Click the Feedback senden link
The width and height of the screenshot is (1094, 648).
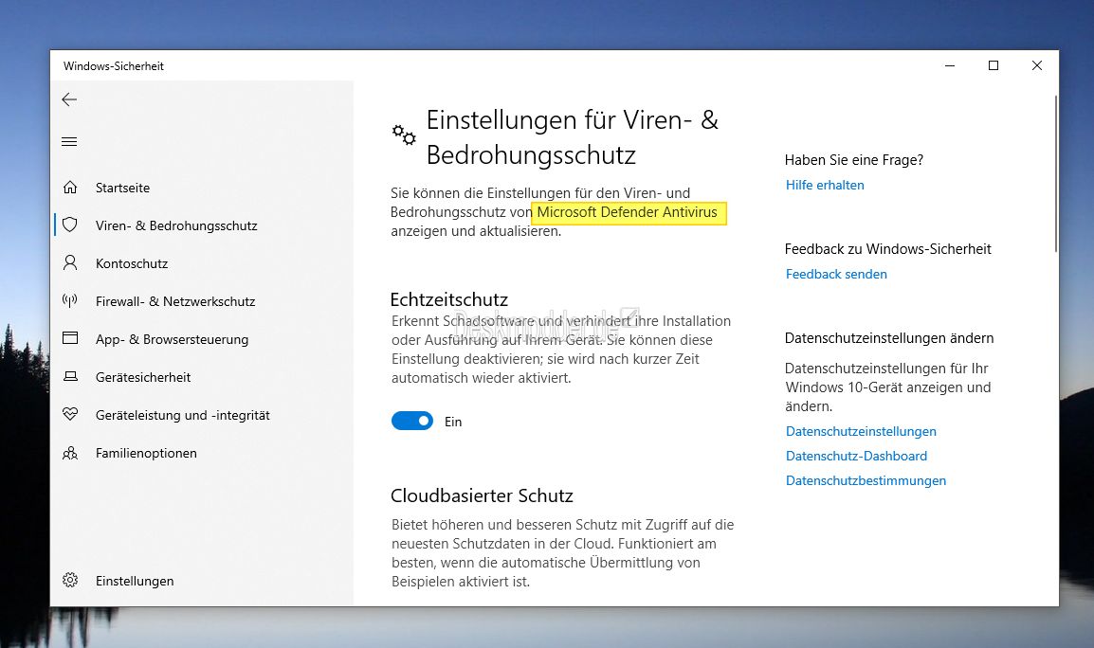[x=836, y=274]
